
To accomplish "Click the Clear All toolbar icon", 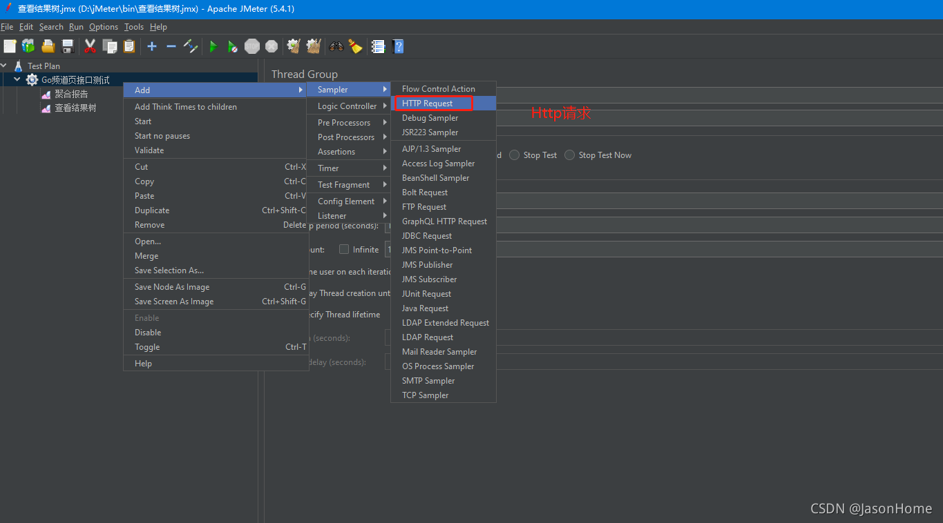I will coord(314,46).
